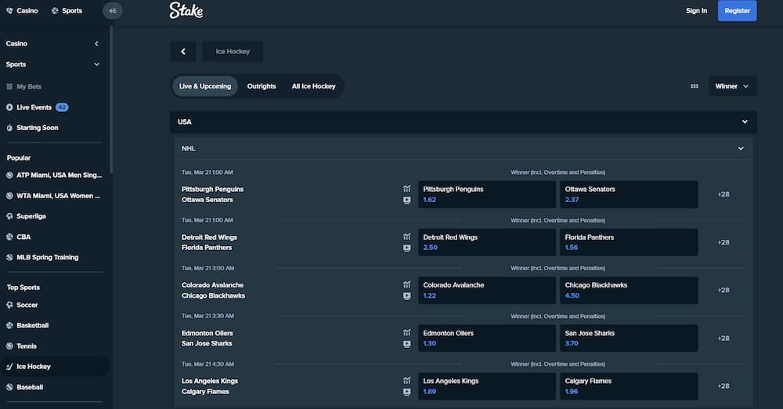Bet on Chicago Blackhawks at 4.50
Viewport: 783px width, 409px height.
[629, 290]
